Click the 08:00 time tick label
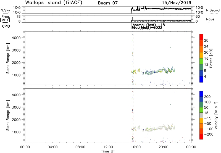This screenshot has height=153, width=221. pyautogui.click(x=80, y=147)
